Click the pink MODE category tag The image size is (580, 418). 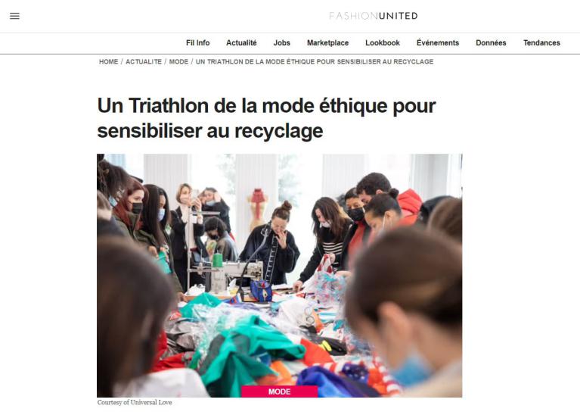tap(279, 391)
